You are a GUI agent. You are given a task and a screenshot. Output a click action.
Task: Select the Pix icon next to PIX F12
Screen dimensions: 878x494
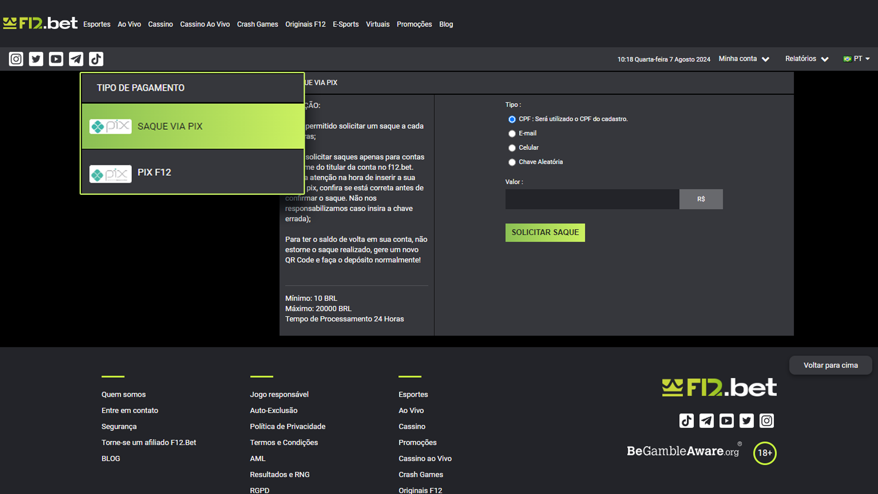(x=110, y=173)
